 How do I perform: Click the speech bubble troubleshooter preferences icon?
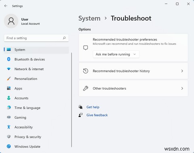(x=86, y=48)
